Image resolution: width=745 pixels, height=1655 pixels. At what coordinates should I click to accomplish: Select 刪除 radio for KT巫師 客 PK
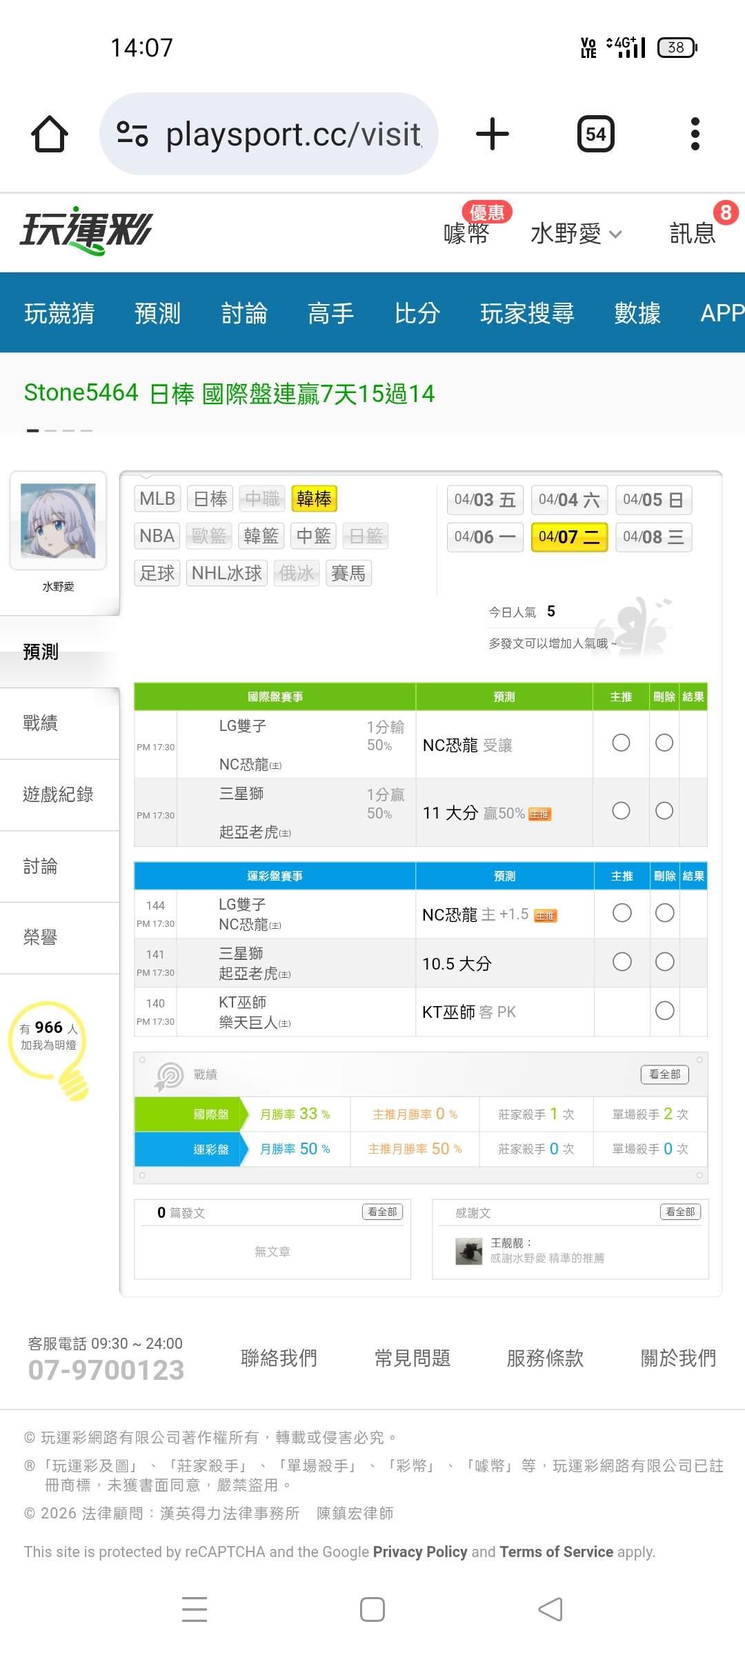tap(665, 1011)
